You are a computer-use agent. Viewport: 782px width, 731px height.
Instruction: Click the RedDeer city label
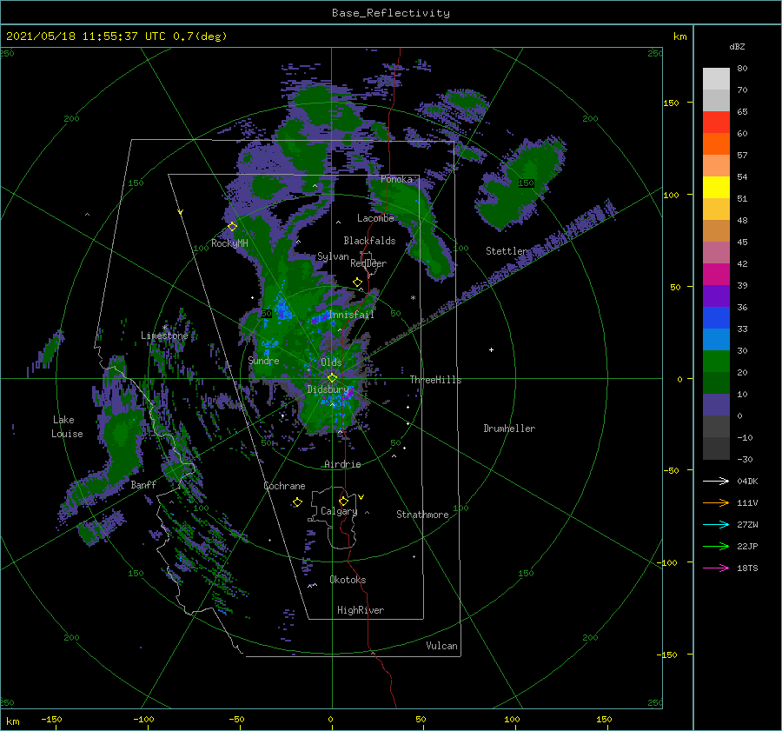(x=368, y=263)
